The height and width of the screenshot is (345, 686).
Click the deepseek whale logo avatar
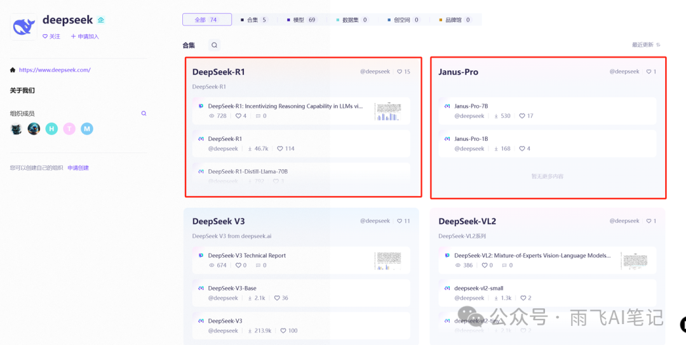coord(24,27)
